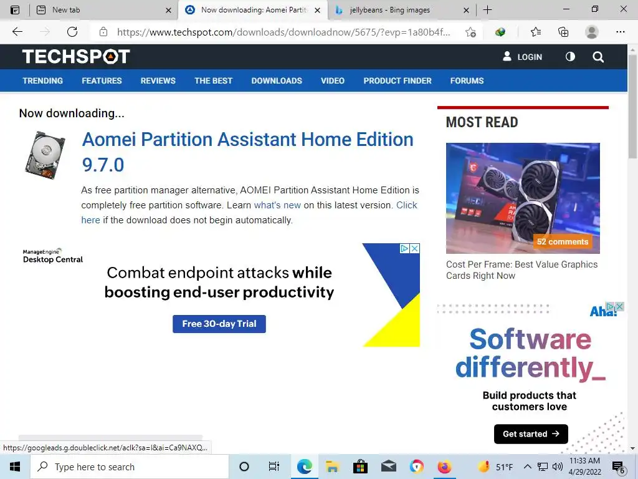This screenshot has height=479, width=638.
Task: Open the FORUMS menu
Action: click(467, 80)
